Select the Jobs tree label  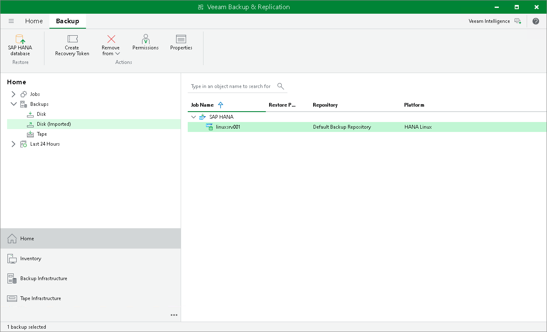coord(35,94)
